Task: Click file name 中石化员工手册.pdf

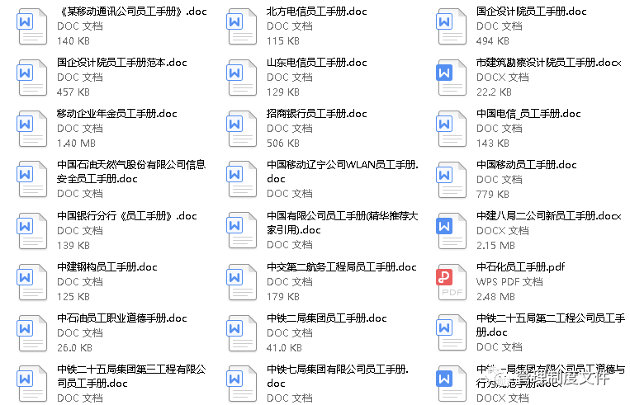Action: 520,266
